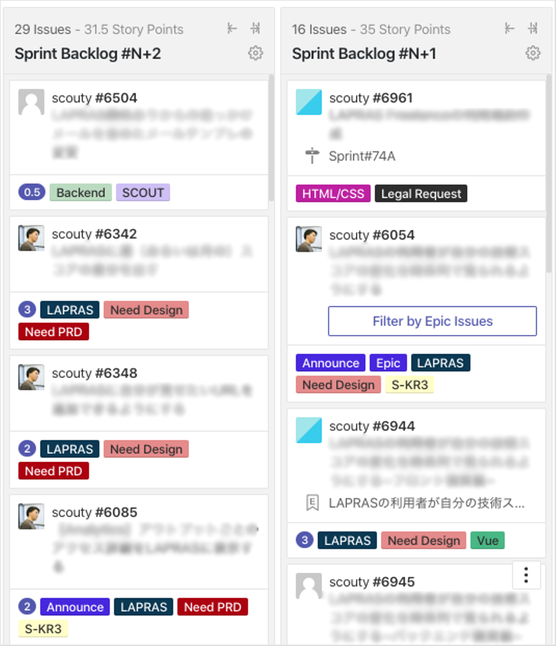
Task: Click the teal avatar on issue #6944
Action: pyautogui.click(x=309, y=430)
